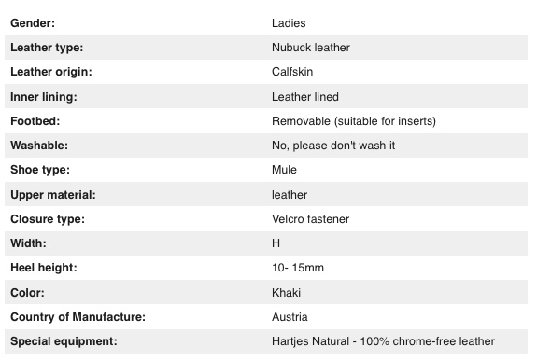Select Removable (suitable for inserts) text
Image resolution: width=537 pixels, height=361 pixels.
(x=354, y=121)
